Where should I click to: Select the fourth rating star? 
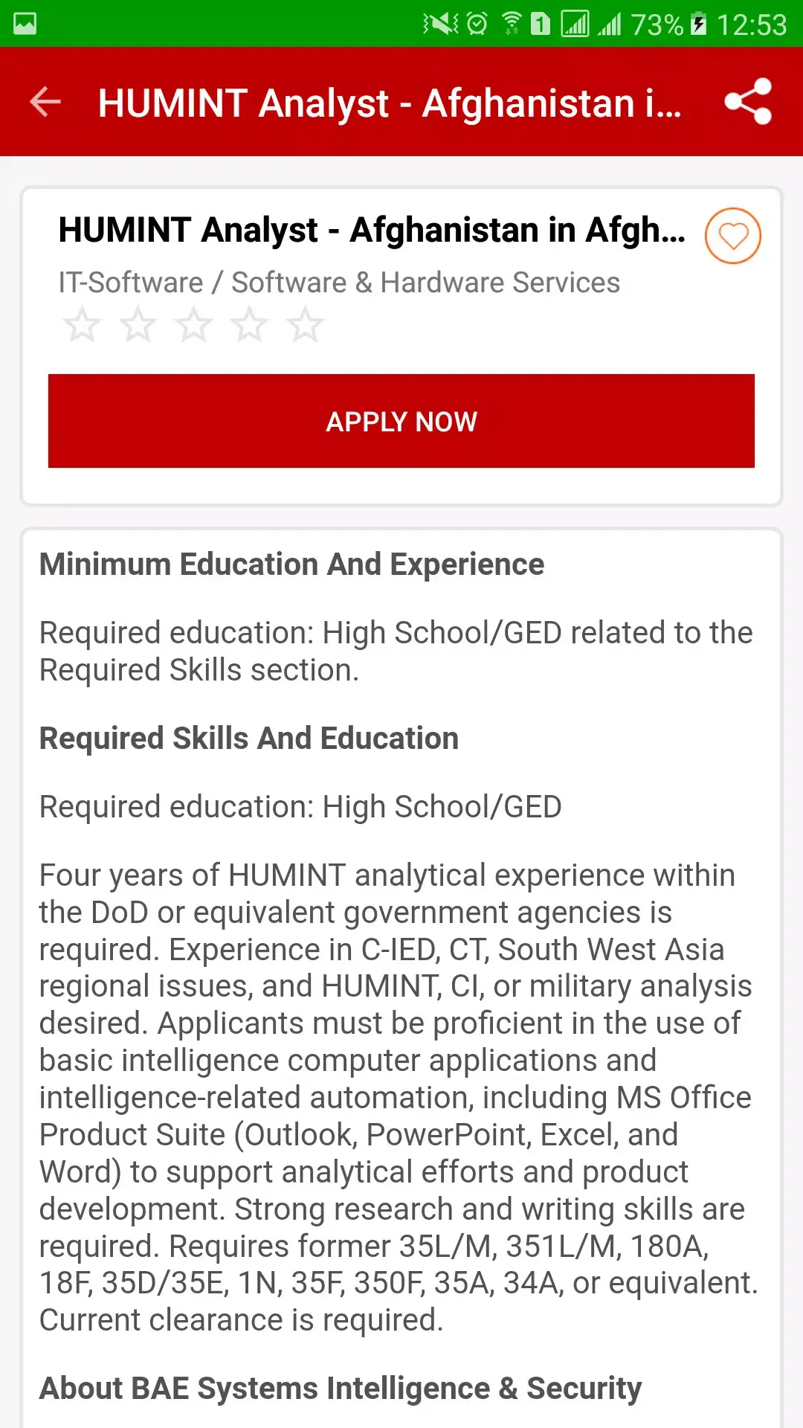(249, 325)
